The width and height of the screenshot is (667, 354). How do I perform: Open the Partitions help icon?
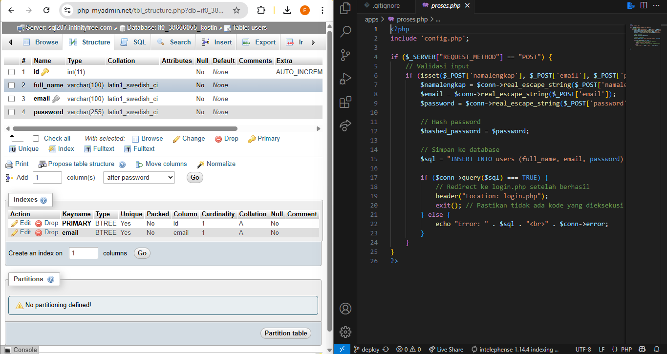tap(51, 279)
